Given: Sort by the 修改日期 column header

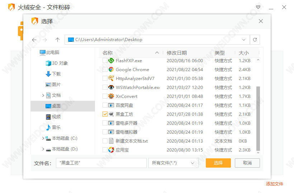Looking at the screenshot, I should [177, 53].
